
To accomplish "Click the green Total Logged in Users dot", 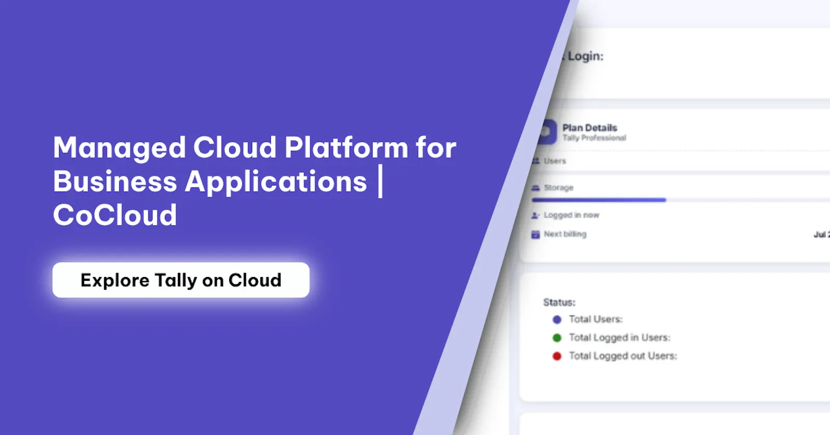I will (557, 338).
